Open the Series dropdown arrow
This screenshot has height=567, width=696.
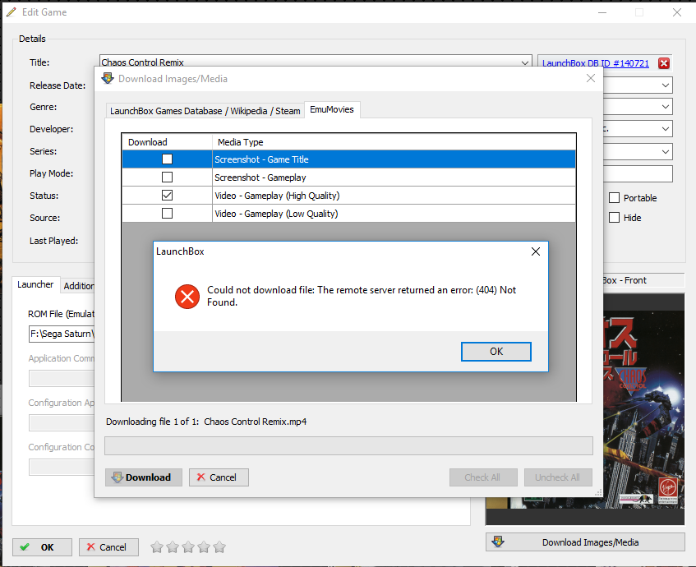point(666,151)
